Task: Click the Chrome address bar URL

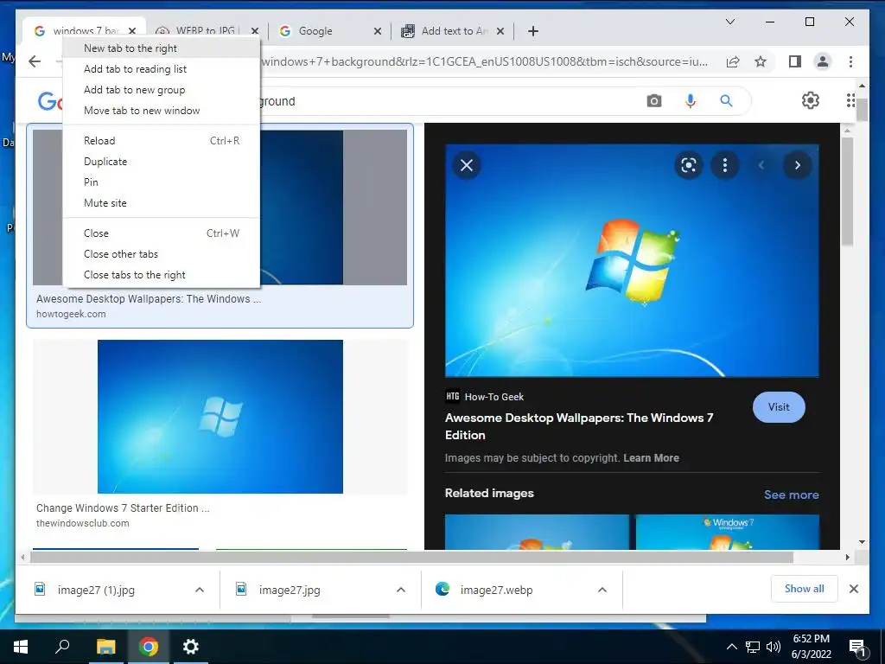Action: coord(484,61)
